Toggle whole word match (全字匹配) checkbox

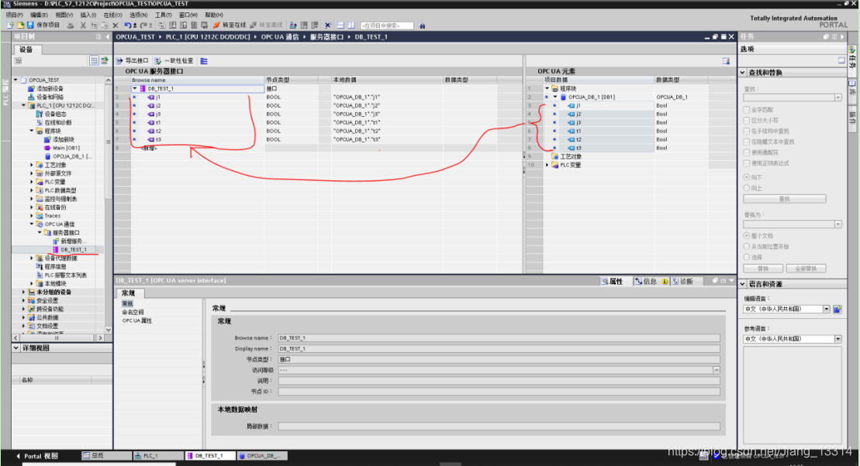coord(747,110)
